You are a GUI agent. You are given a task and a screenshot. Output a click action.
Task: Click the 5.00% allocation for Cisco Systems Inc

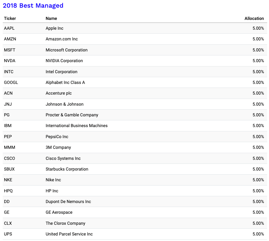click(258, 158)
